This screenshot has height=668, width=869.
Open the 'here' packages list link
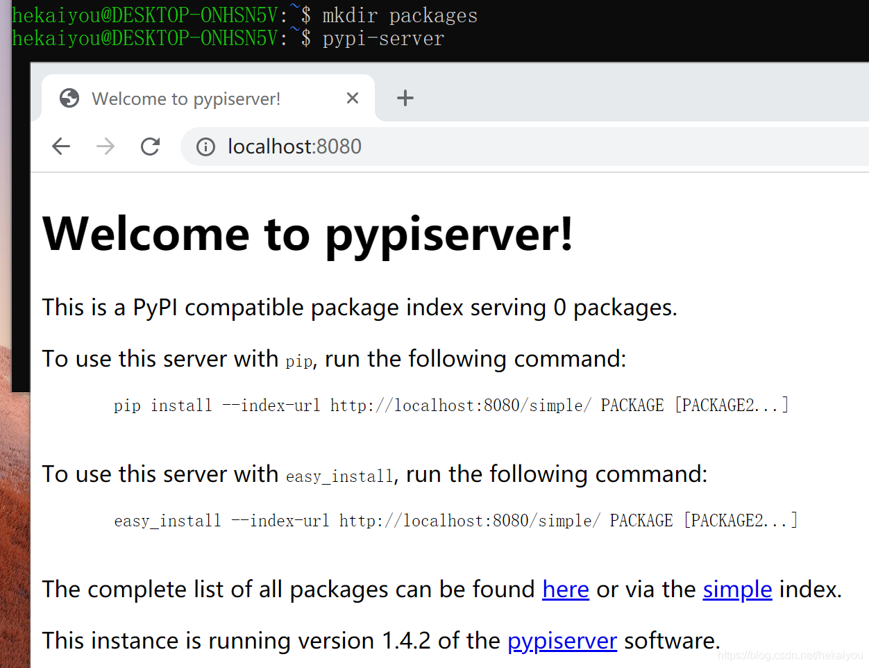566,590
